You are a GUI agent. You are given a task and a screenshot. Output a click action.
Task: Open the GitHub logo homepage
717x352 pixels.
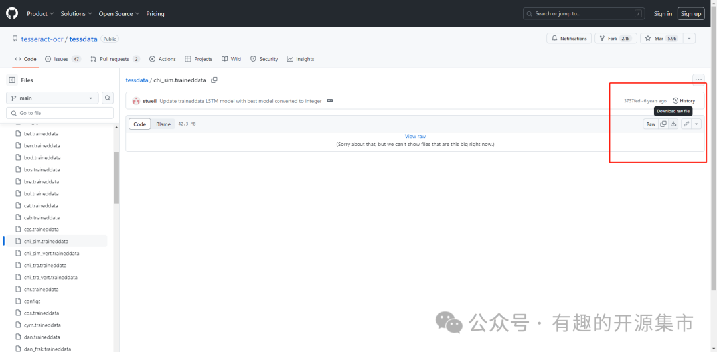12,14
